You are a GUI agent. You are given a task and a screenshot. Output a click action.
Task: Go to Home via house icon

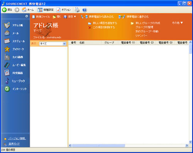[x=24, y=10]
